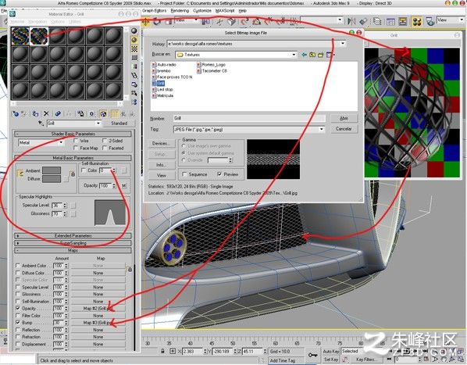Enable the Wire checkbox

click(76, 141)
